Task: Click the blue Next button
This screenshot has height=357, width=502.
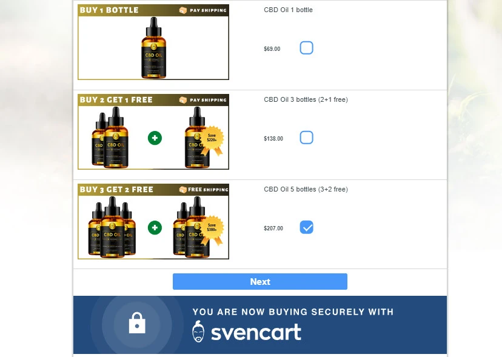Action: 260,281
